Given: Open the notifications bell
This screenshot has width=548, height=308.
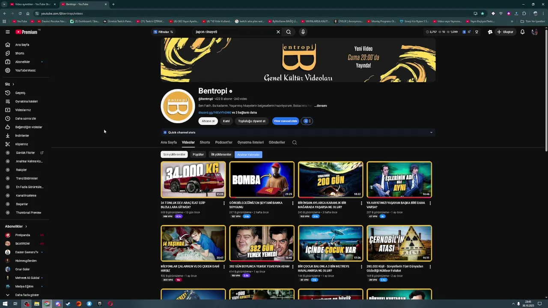Looking at the screenshot, I should (522, 32).
